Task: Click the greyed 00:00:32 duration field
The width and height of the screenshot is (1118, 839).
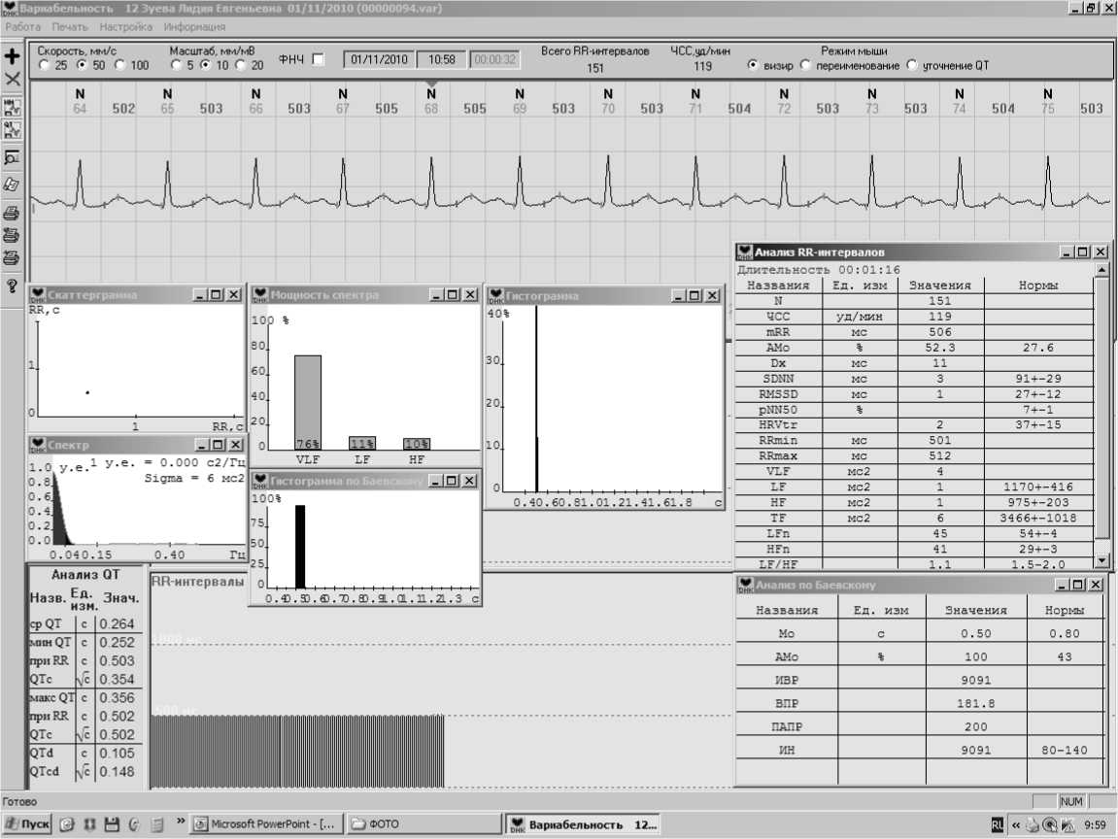Action: (x=494, y=60)
